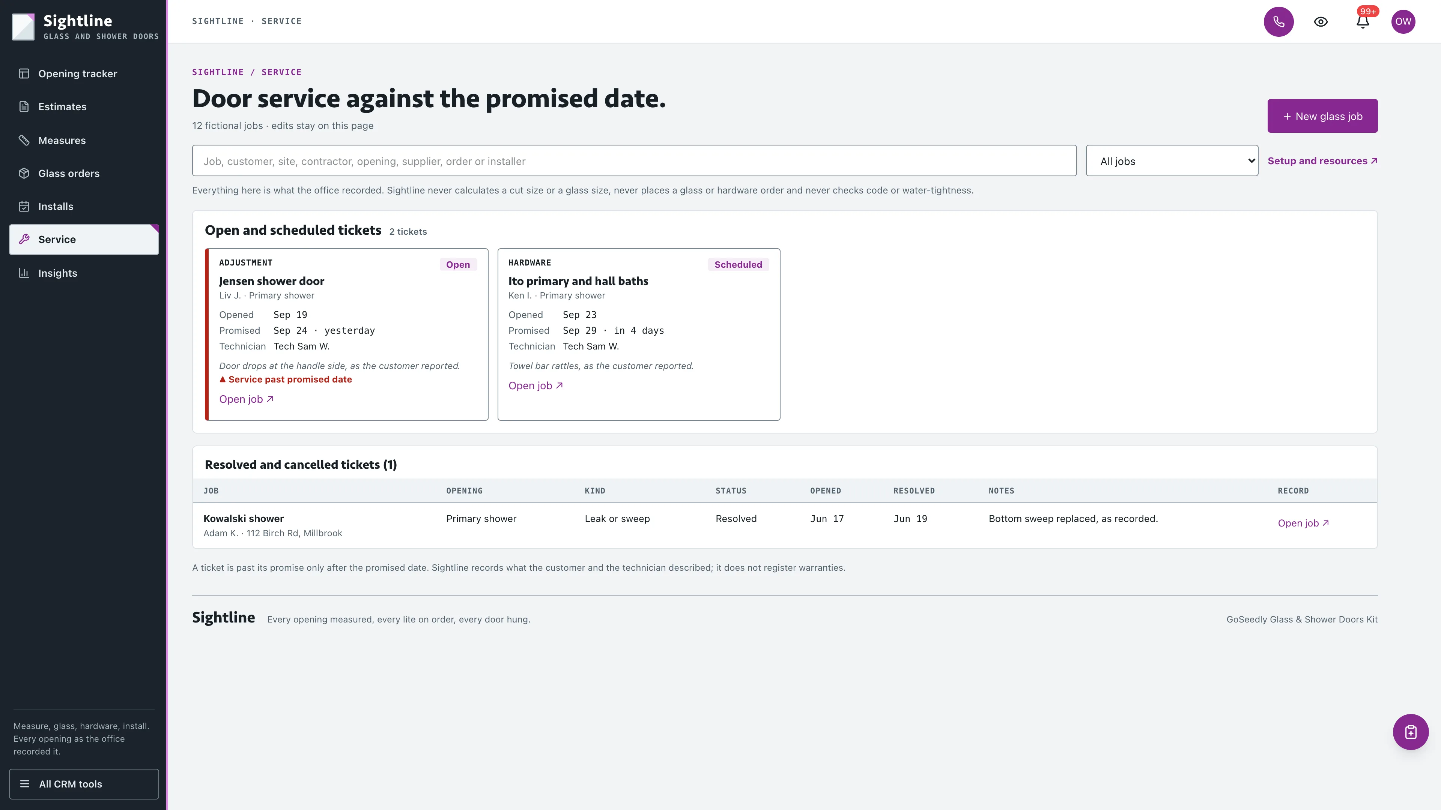Click the Estimates document icon
1441x810 pixels.
pyautogui.click(x=24, y=106)
